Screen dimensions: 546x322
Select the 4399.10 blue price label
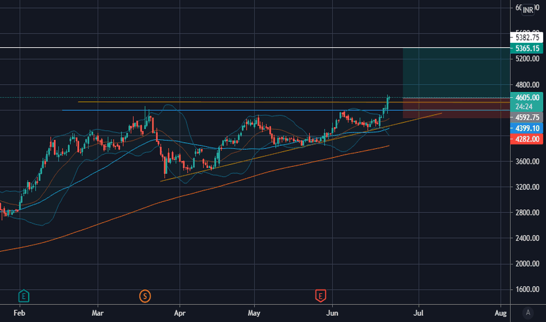tap(527, 128)
